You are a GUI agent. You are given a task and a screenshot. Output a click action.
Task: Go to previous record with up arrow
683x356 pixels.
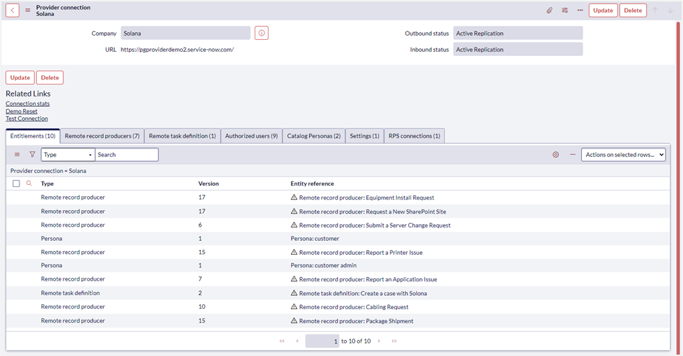[655, 10]
